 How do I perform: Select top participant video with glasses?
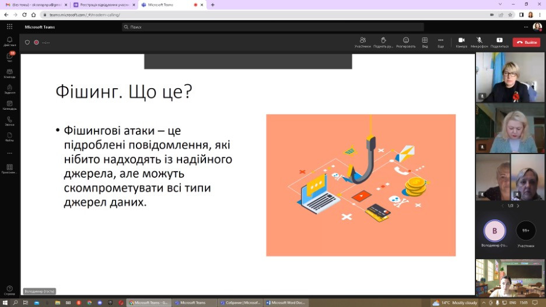510,78
